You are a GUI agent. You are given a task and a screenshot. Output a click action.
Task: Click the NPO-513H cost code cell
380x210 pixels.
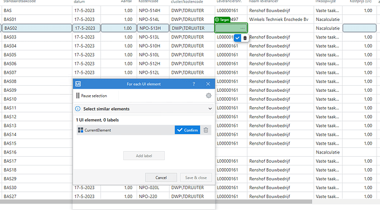pyautogui.click(x=153, y=28)
